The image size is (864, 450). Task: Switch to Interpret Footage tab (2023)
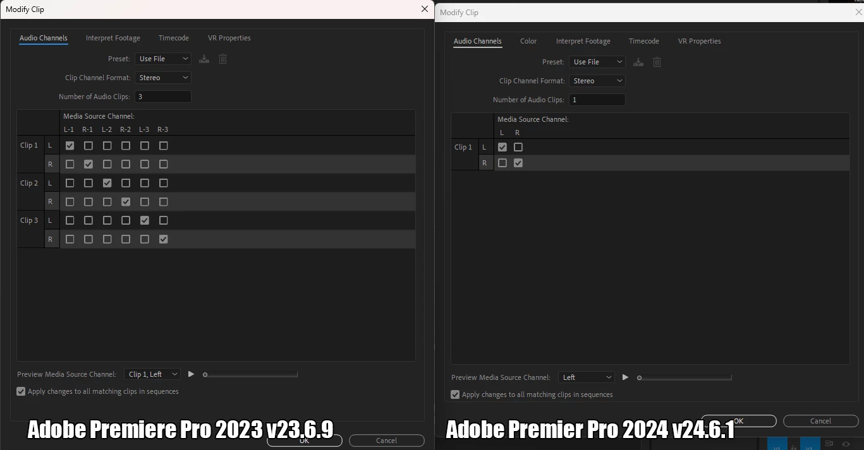[113, 38]
